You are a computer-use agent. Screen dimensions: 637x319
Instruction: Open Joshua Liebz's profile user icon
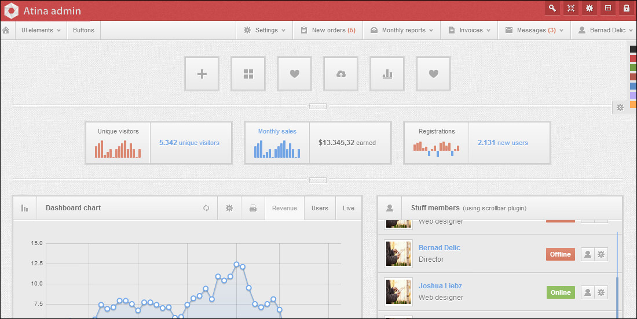click(587, 292)
